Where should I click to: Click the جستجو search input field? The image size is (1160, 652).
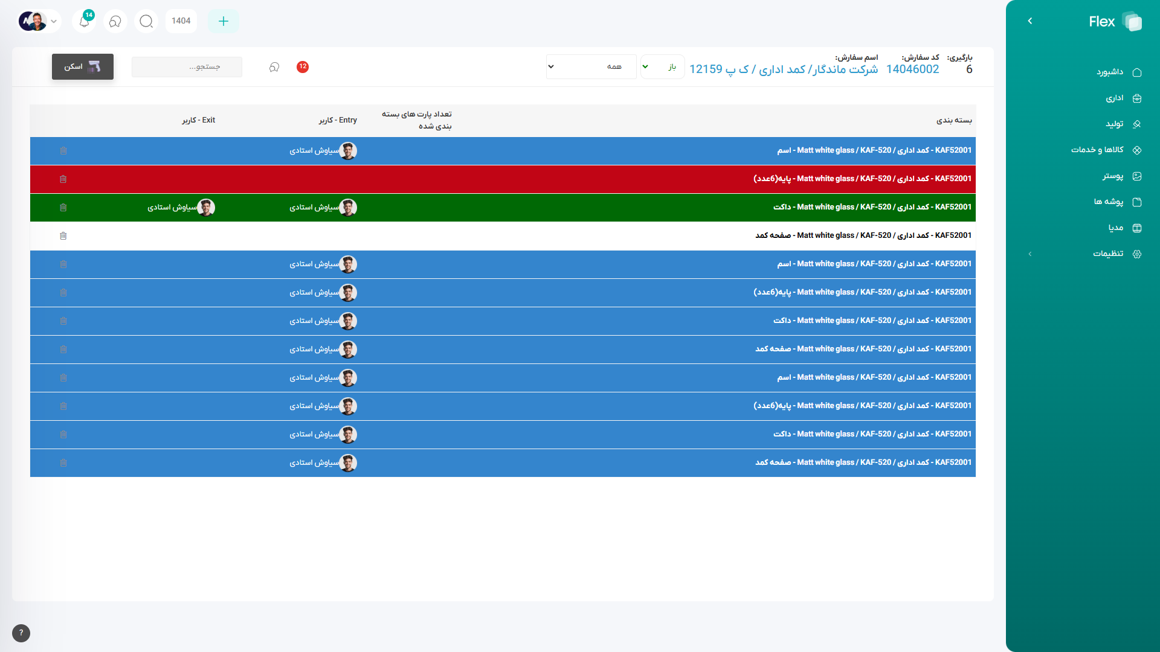[x=187, y=67]
